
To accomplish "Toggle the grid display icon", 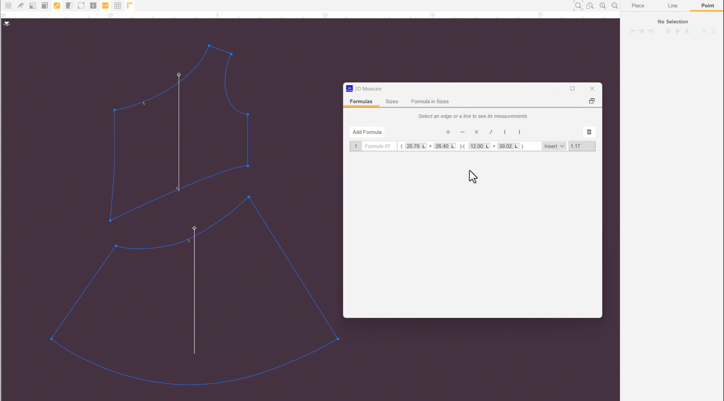I will [117, 6].
